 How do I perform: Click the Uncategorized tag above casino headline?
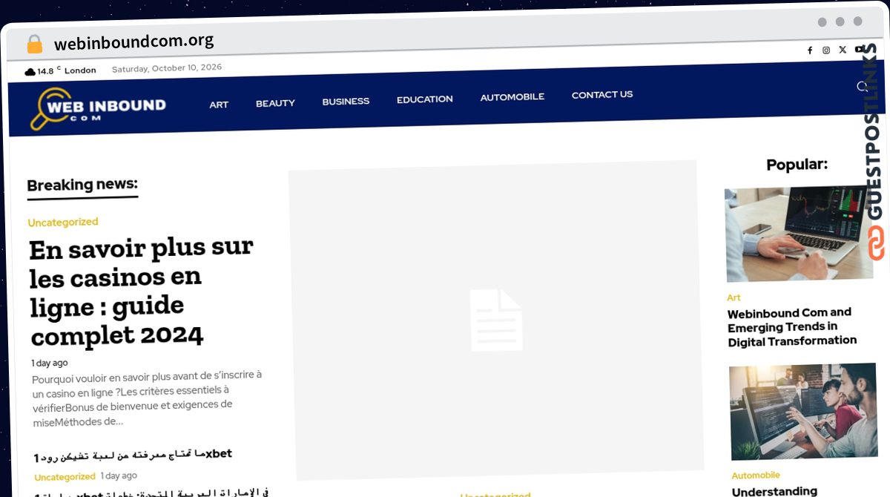pyautogui.click(x=63, y=222)
